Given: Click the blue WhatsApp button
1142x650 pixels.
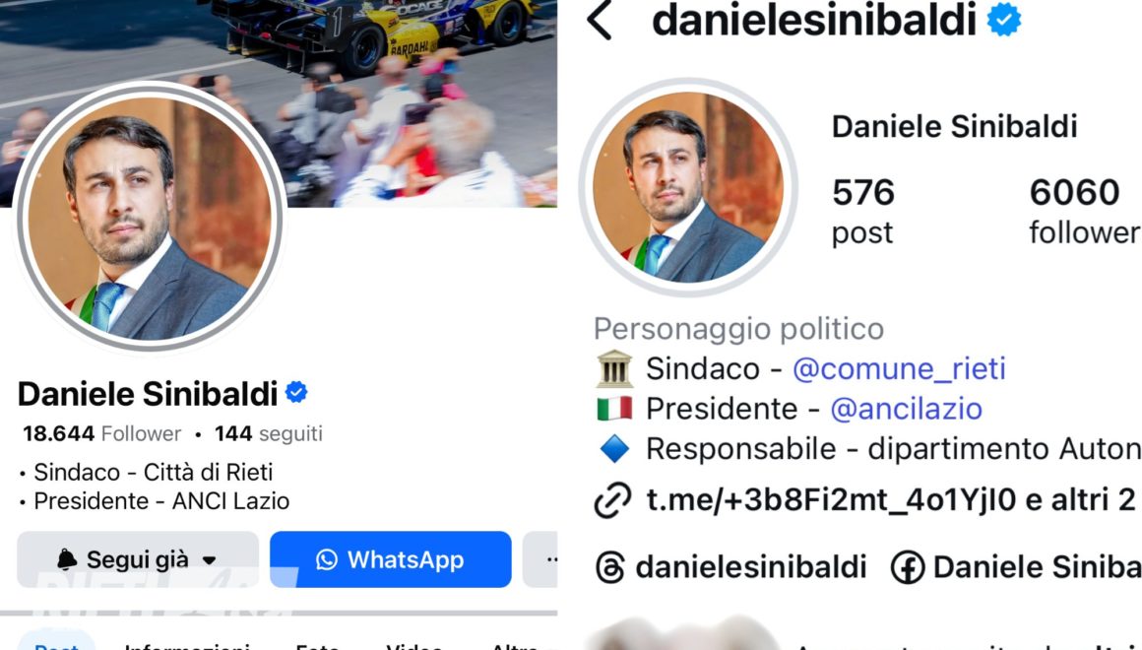Looking at the screenshot, I should pyautogui.click(x=391, y=559).
